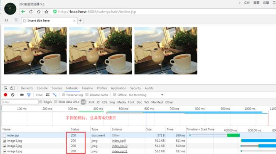Filter requests by Other

pos(169,102)
